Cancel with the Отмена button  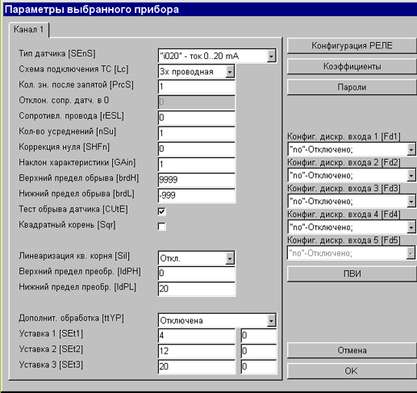point(352,350)
